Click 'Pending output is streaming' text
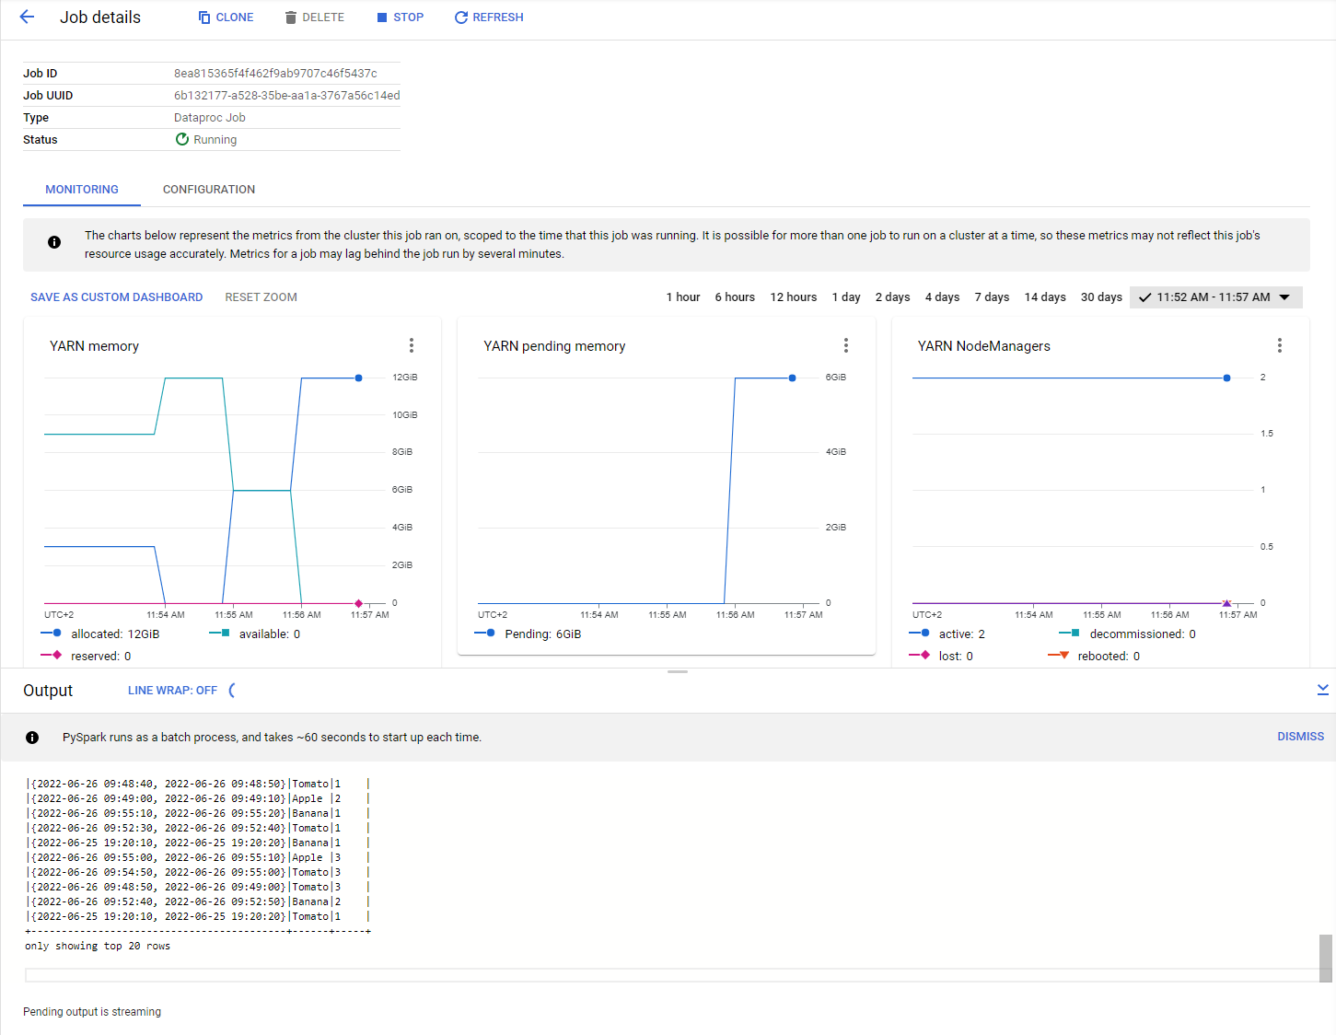The width and height of the screenshot is (1336, 1035). [x=92, y=1012]
